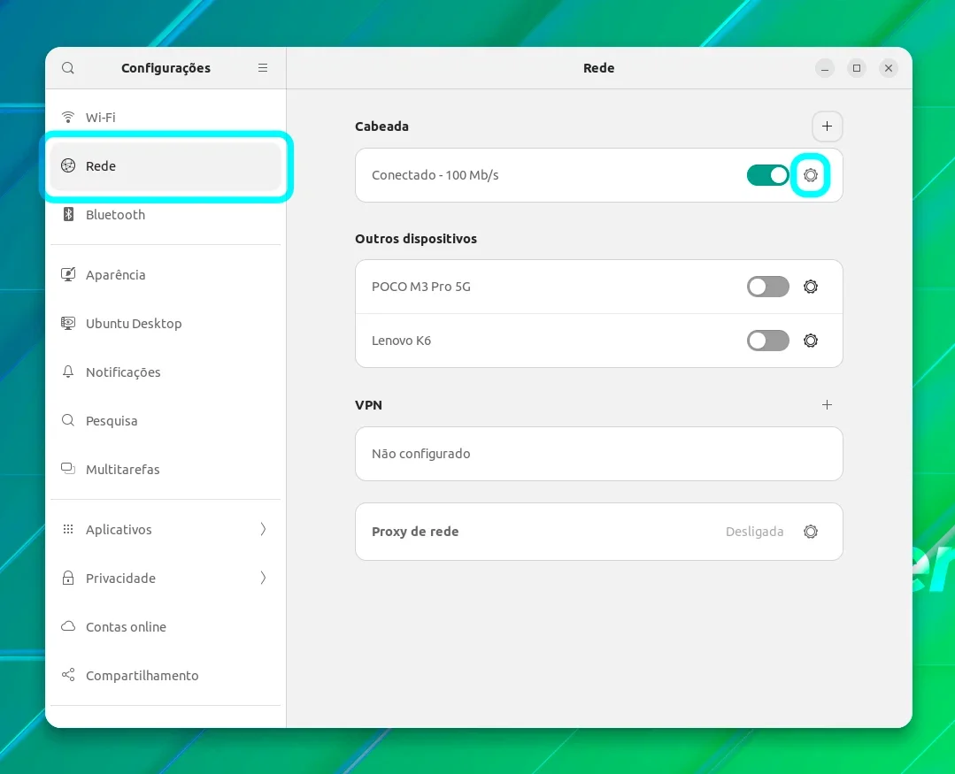
Task: Add a new wired connection with plus button
Action: pyautogui.click(x=827, y=126)
